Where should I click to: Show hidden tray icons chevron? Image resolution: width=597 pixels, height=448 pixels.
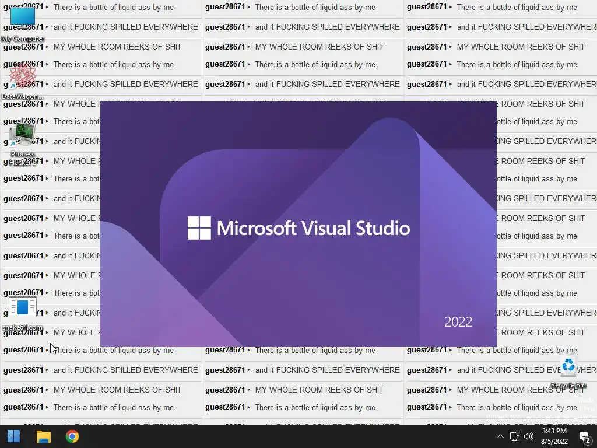(x=500, y=436)
